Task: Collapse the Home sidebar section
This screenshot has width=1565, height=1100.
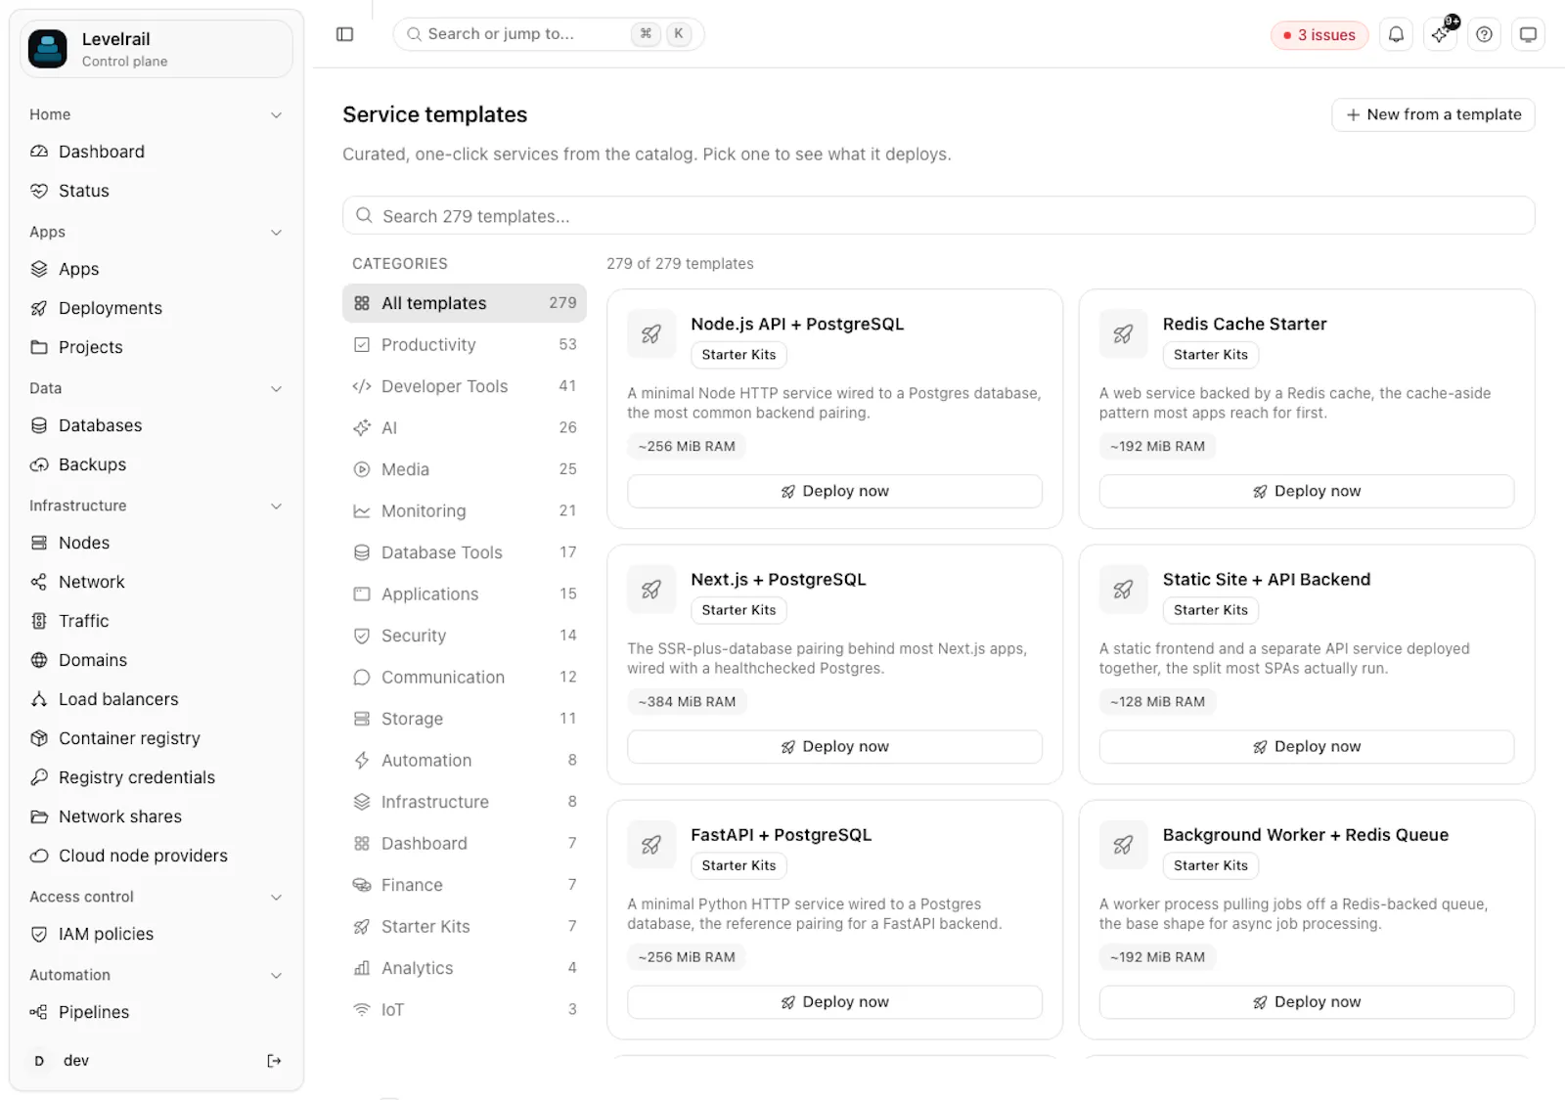Action: (x=276, y=115)
